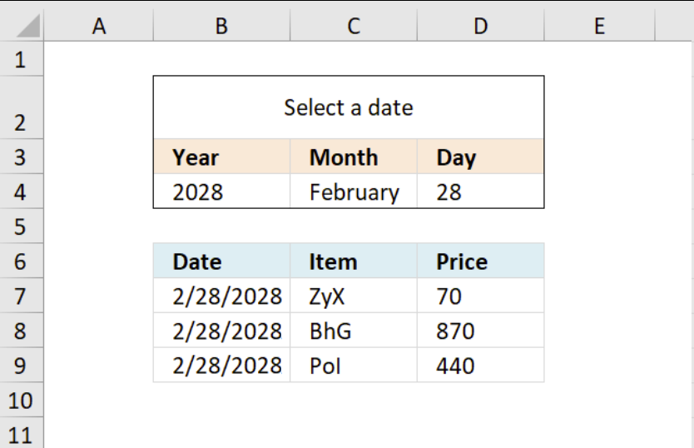
Task: Click the Select All corner triangle
Action: pyautogui.click(x=28, y=26)
